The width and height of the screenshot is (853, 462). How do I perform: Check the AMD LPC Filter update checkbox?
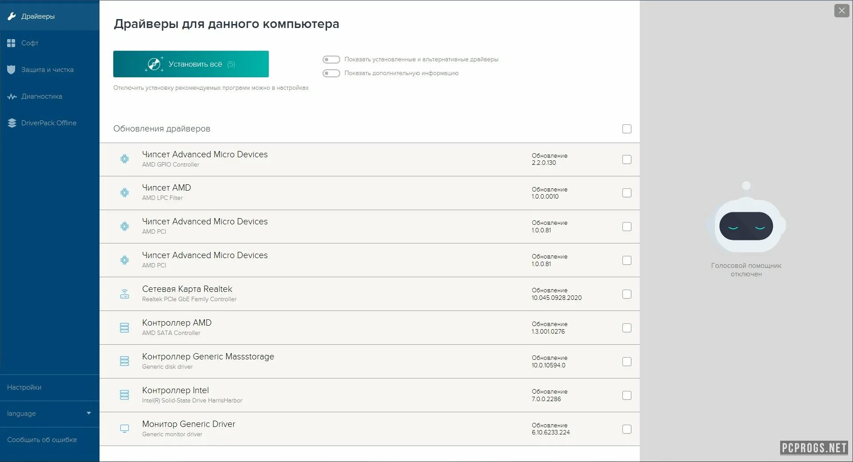[627, 193]
